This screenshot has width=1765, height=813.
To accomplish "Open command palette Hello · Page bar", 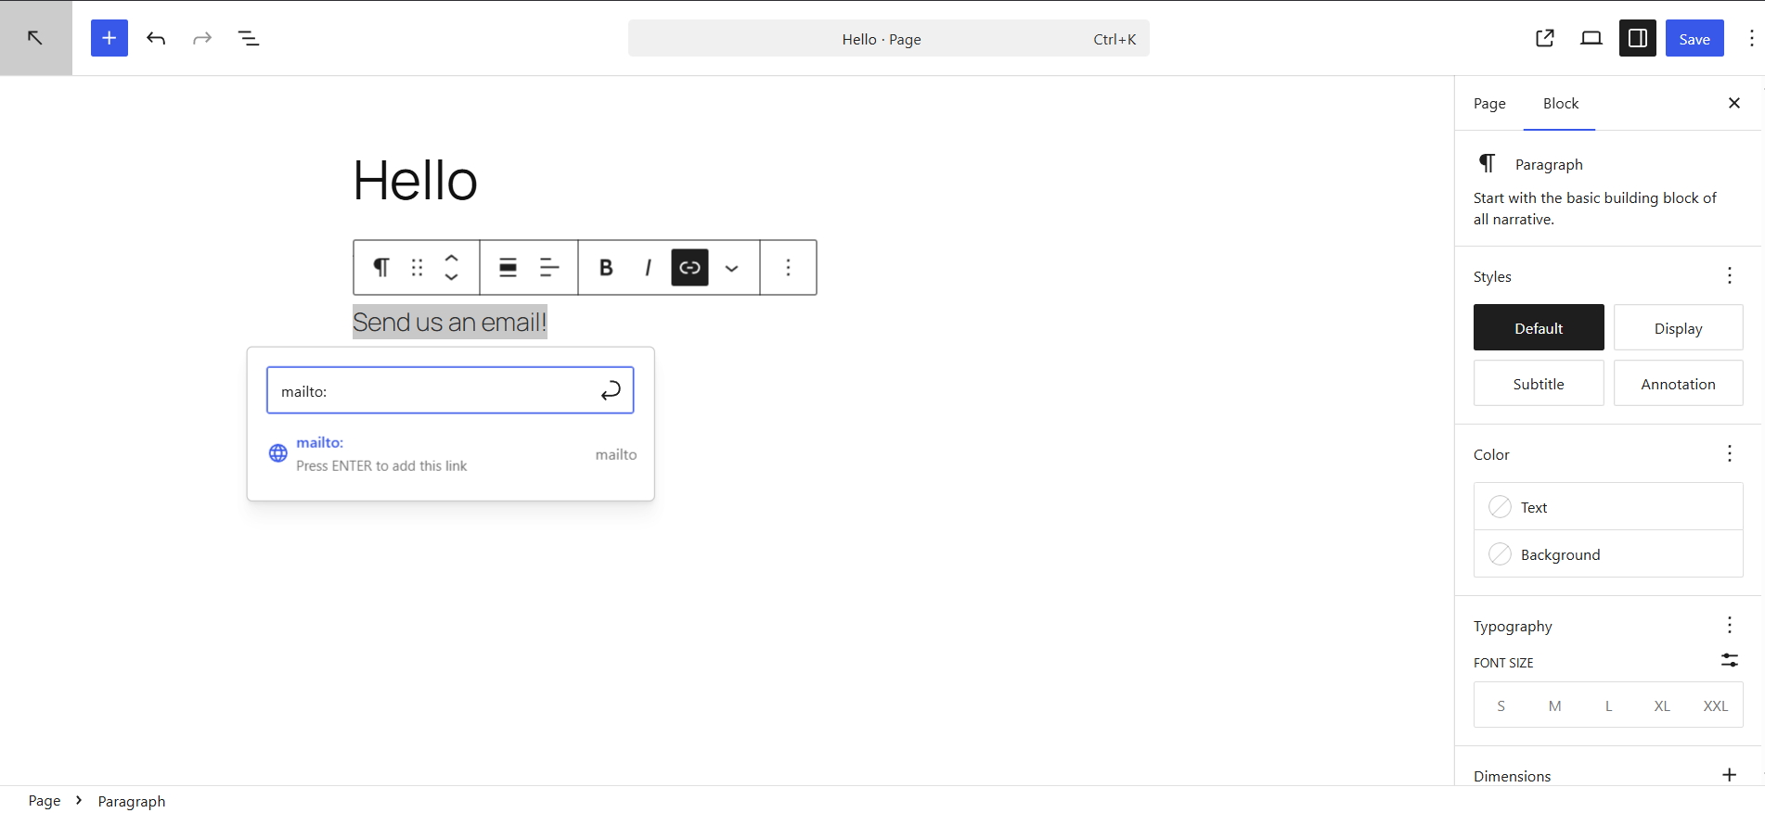I will click(889, 38).
